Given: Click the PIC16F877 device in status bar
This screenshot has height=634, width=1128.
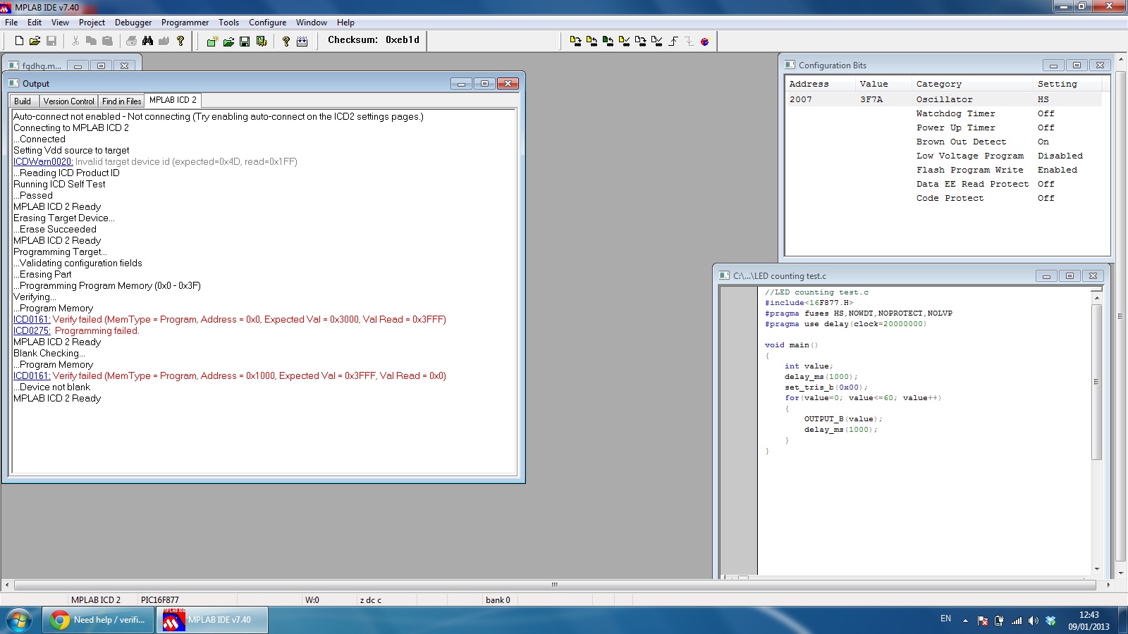Looking at the screenshot, I should pos(160,600).
